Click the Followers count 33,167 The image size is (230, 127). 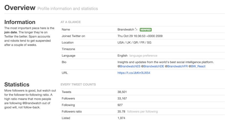(122, 99)
